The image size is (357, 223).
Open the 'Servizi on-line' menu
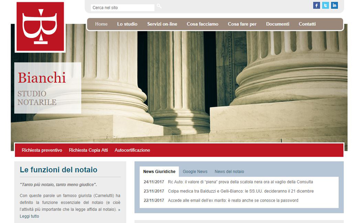162,24
